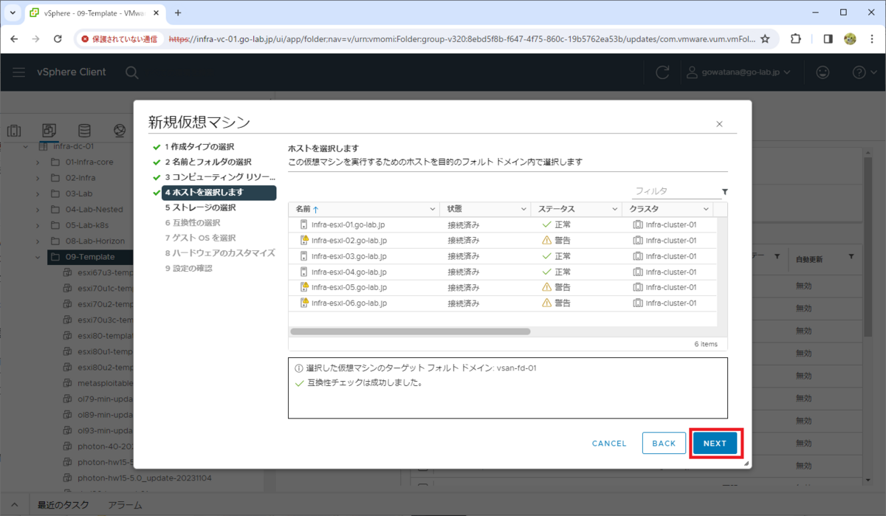
Task: Expand the 08-Lab-Horizon folder
Action: [37, 241]
